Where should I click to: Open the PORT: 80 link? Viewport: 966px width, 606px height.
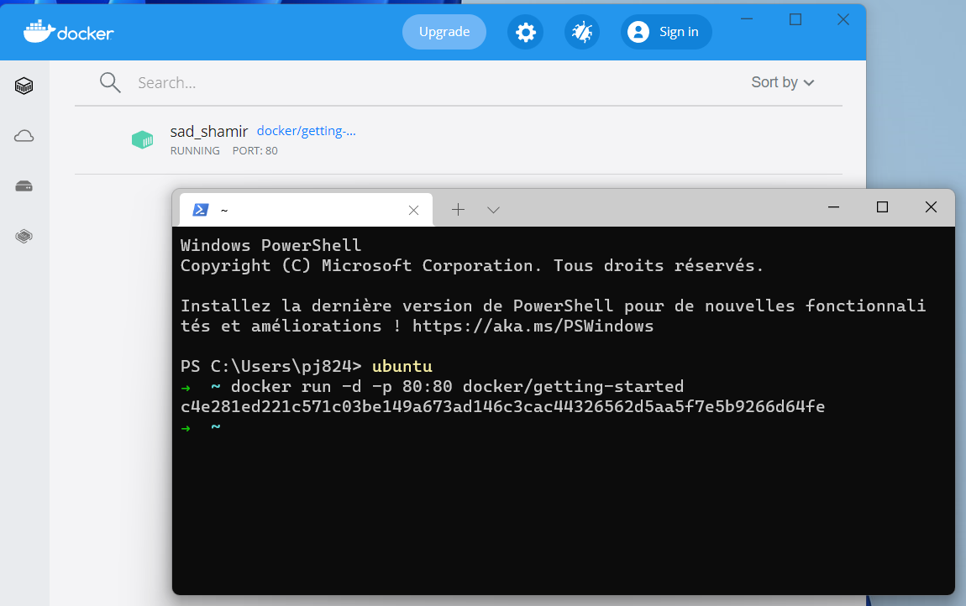255,150
